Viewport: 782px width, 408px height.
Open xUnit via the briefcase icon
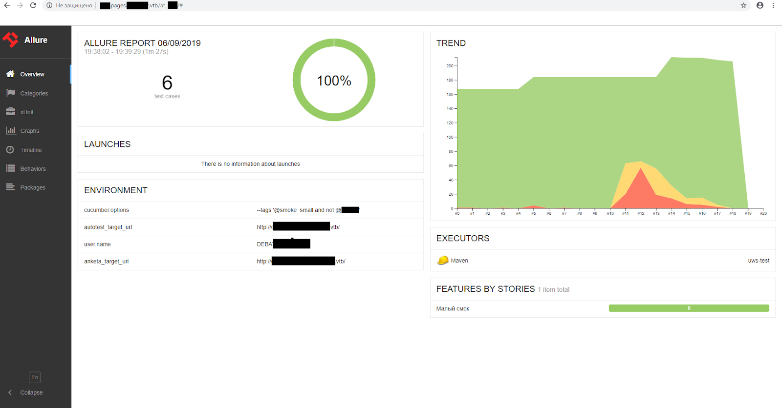point(10,112)
